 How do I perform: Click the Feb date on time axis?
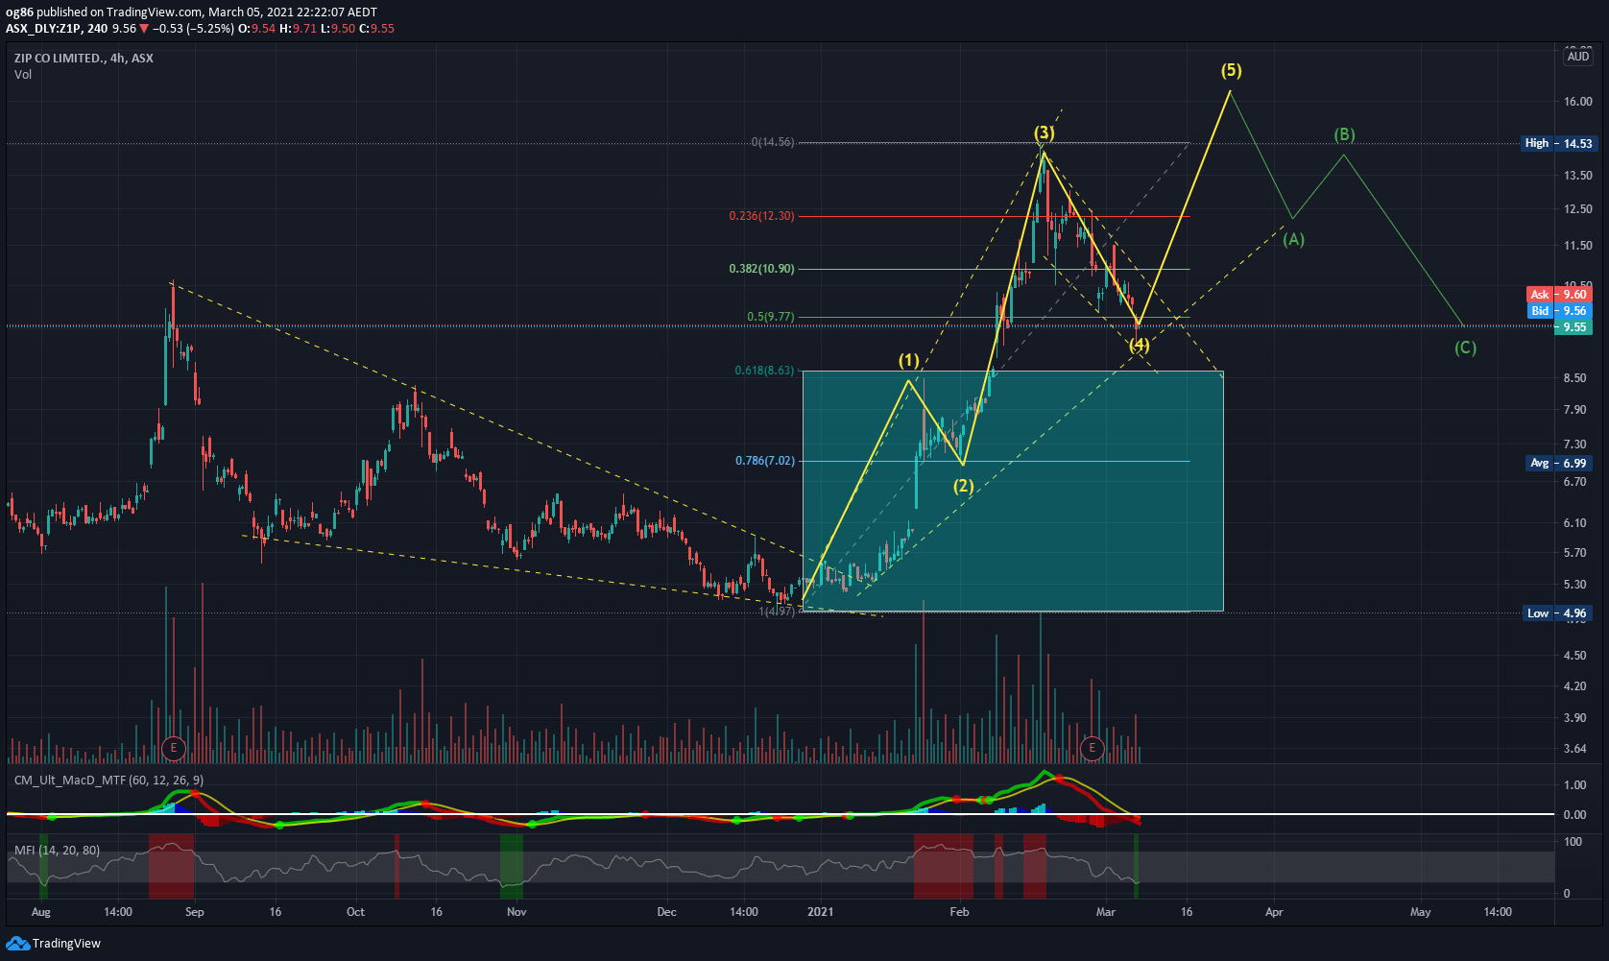coord(959,912)
